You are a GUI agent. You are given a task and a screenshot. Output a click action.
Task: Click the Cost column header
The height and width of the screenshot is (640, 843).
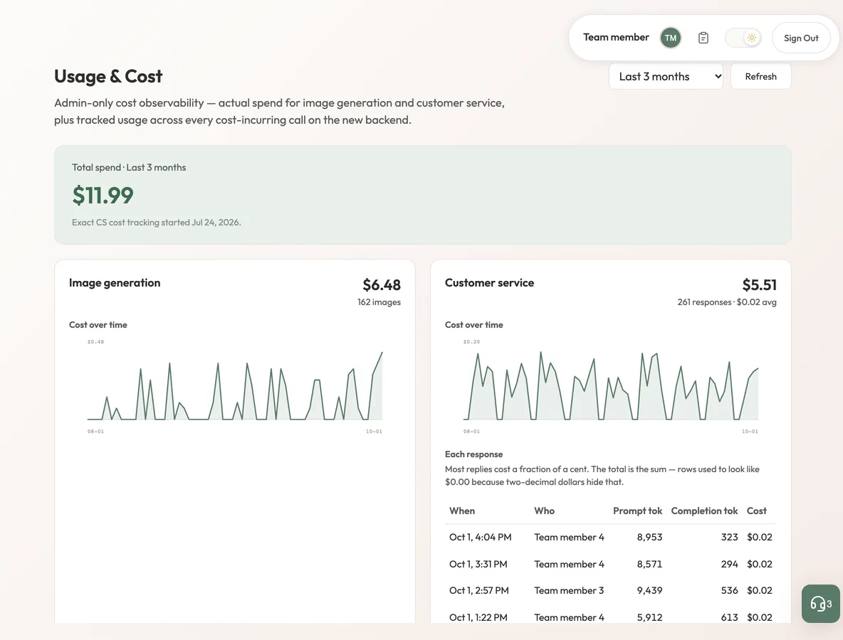[756, 511]
